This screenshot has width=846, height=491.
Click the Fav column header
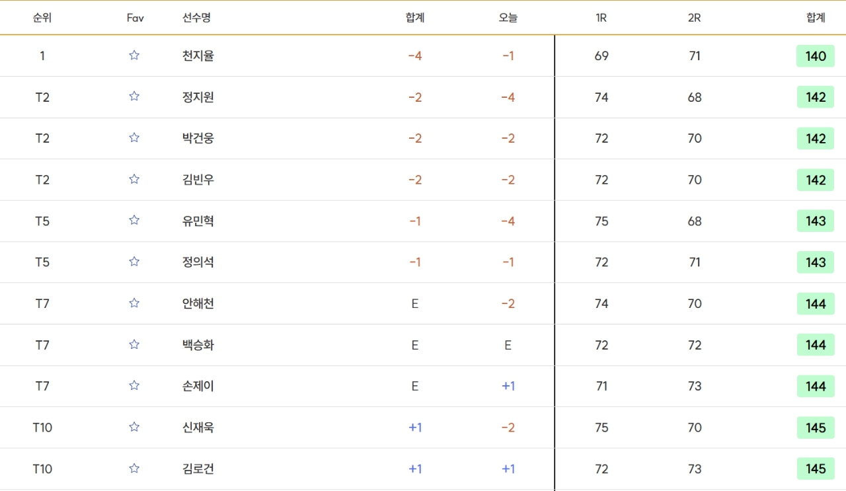click(x=135, y=18)
